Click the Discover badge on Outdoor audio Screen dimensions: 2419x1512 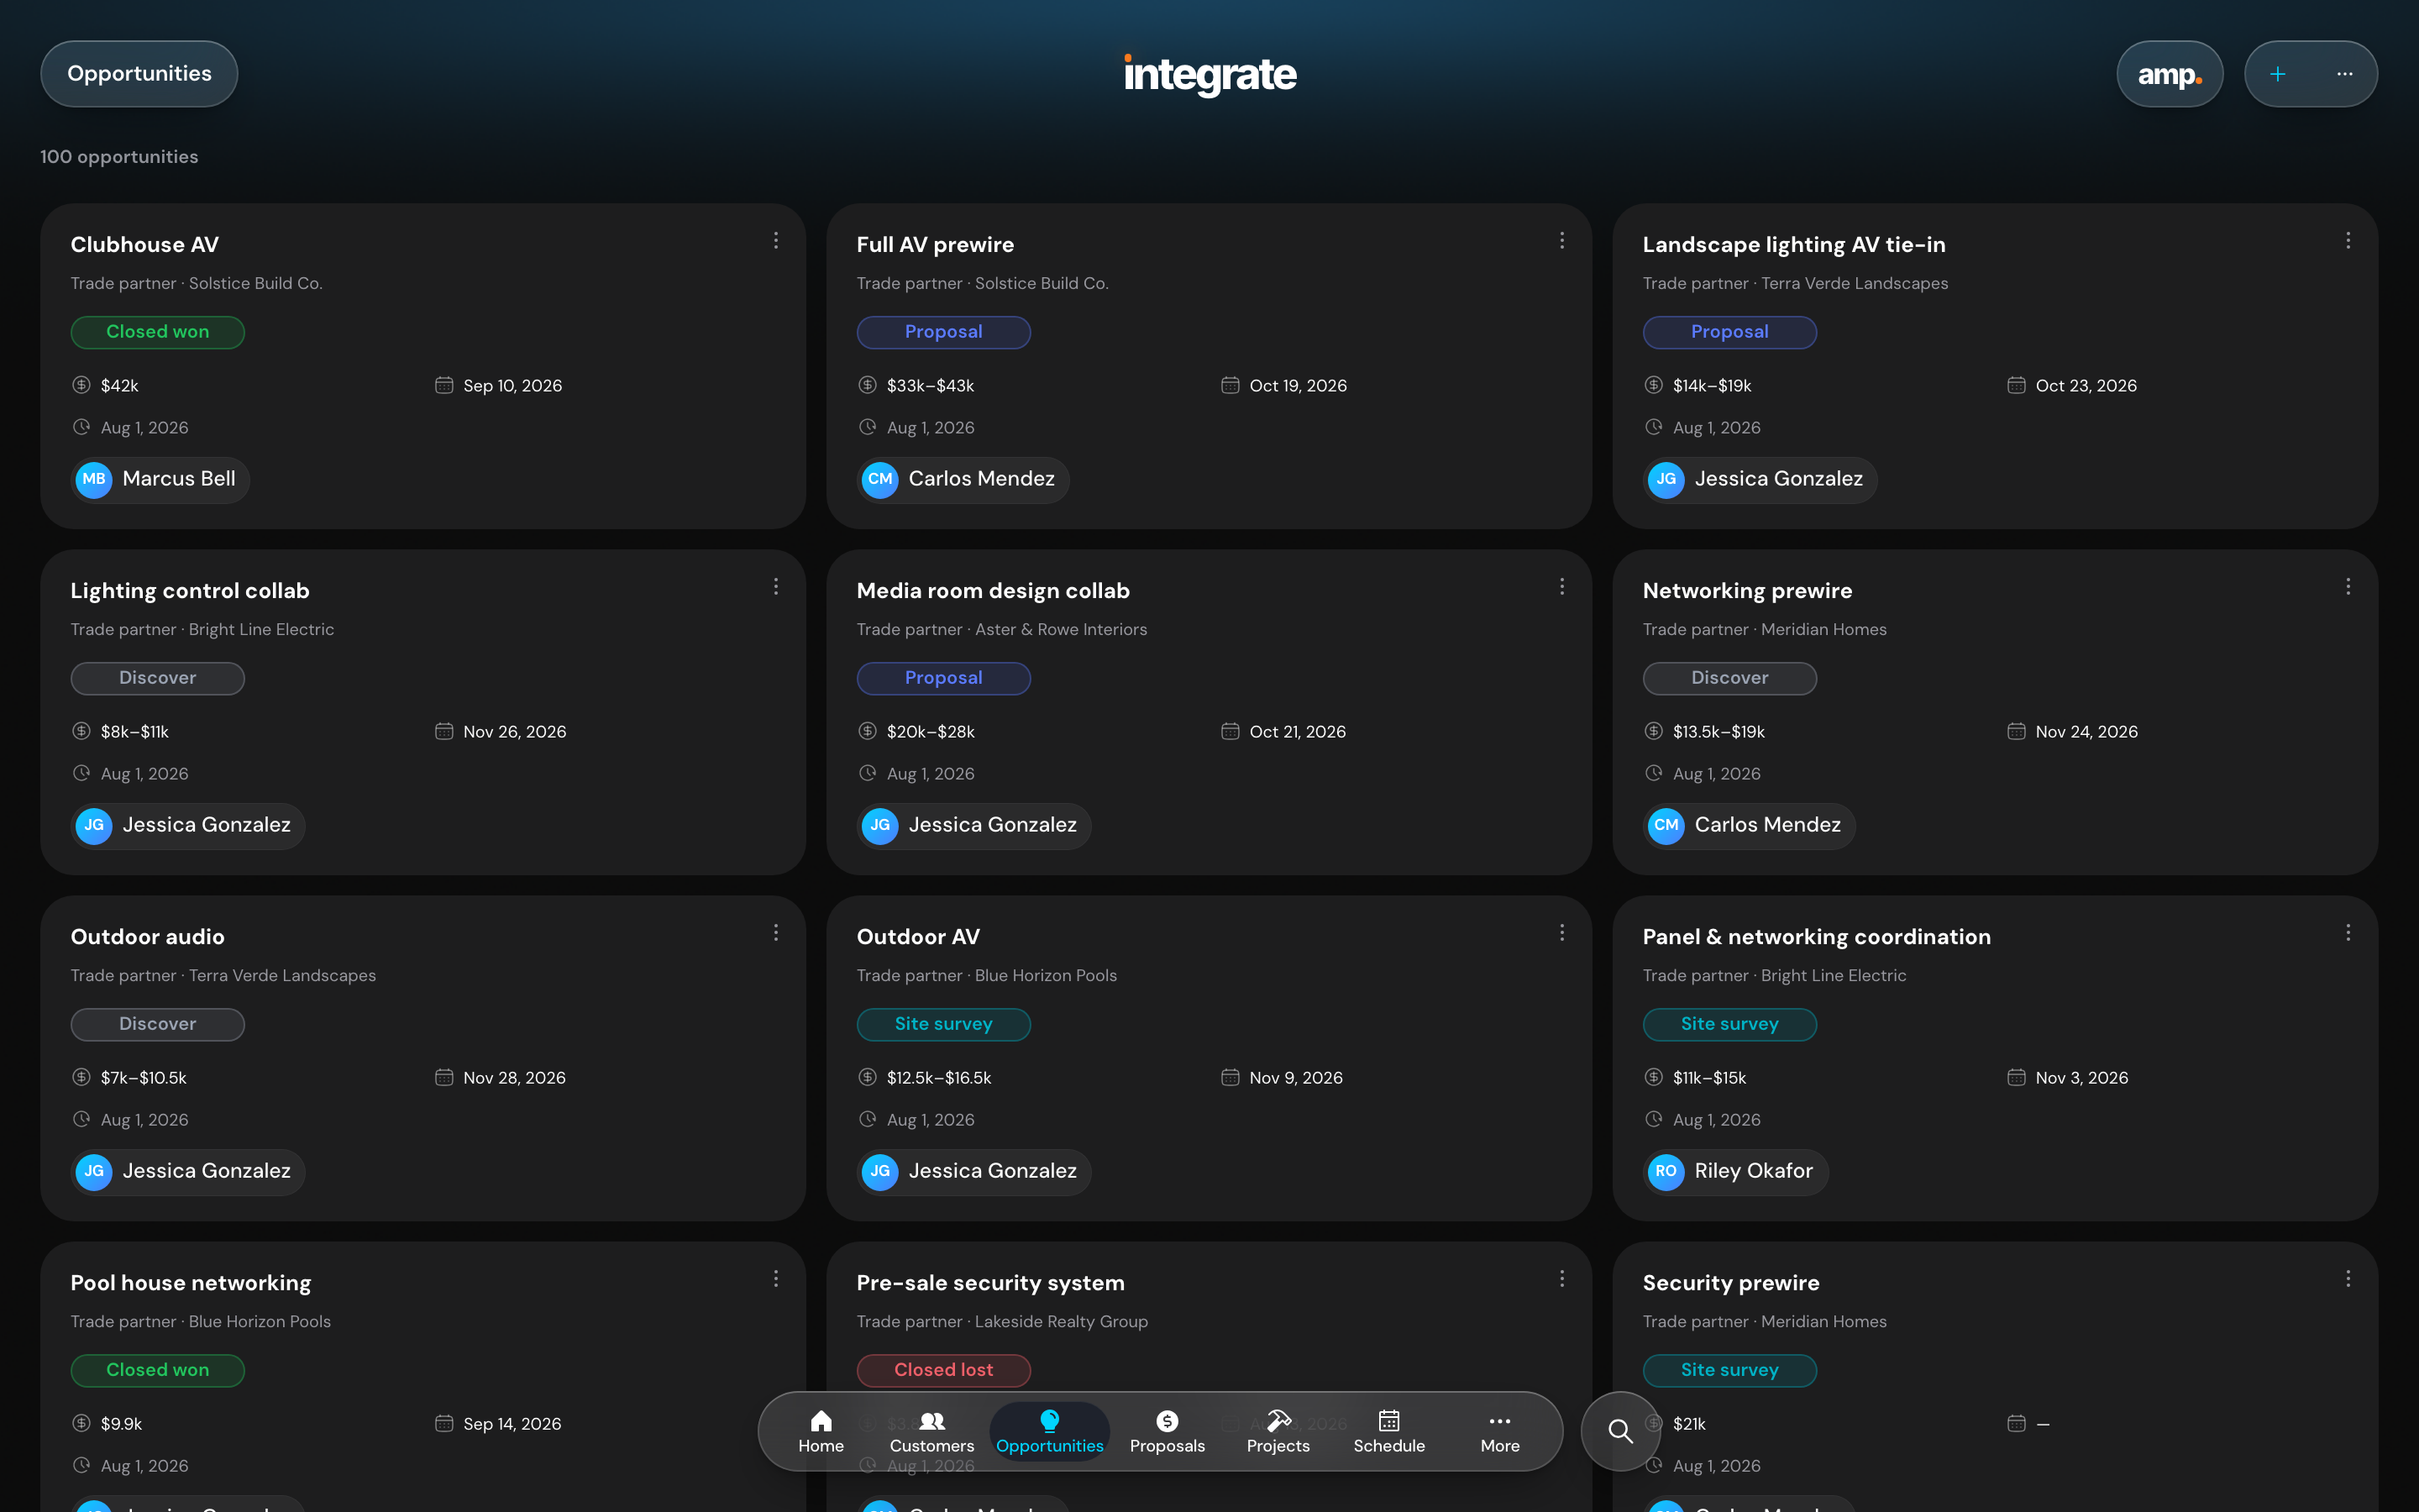158,1024
